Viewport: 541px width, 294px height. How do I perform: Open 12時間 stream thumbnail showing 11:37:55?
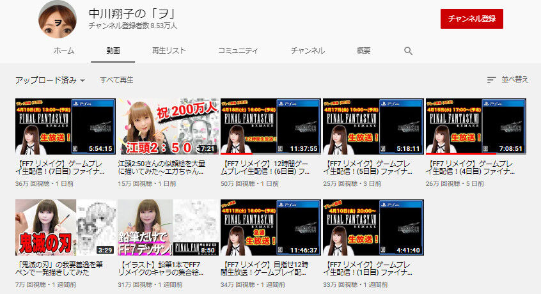coord(270,126)
